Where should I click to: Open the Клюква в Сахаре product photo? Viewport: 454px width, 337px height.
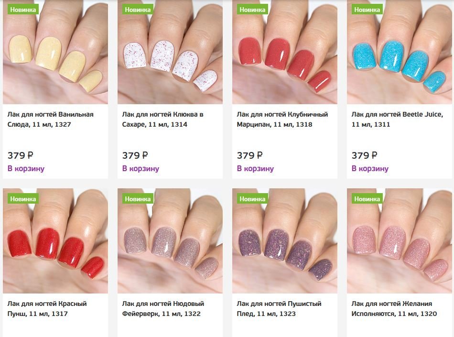click(170, 52)
